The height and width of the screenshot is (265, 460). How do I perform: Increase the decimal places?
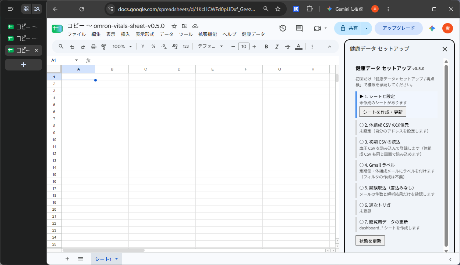coord(175,47)
